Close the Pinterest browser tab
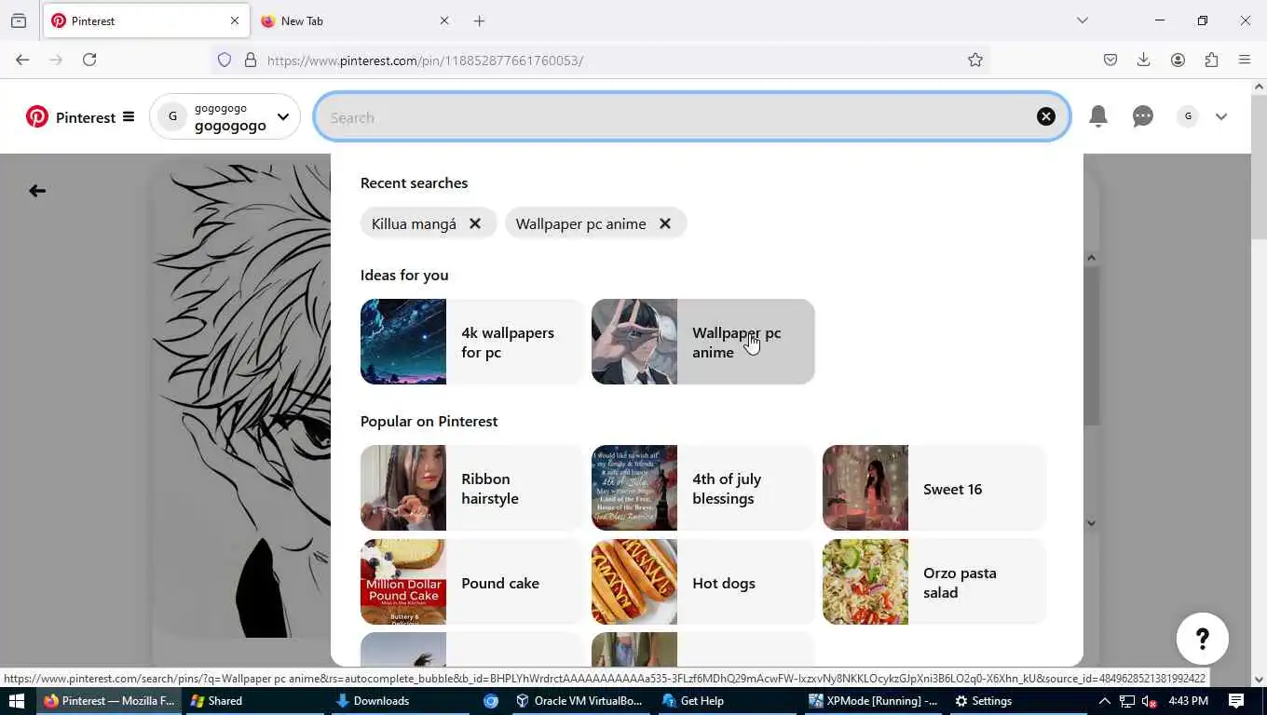 coord(235,20)
